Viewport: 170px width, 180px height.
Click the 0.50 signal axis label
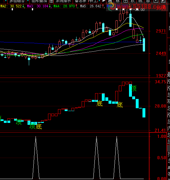click(162, 158)
